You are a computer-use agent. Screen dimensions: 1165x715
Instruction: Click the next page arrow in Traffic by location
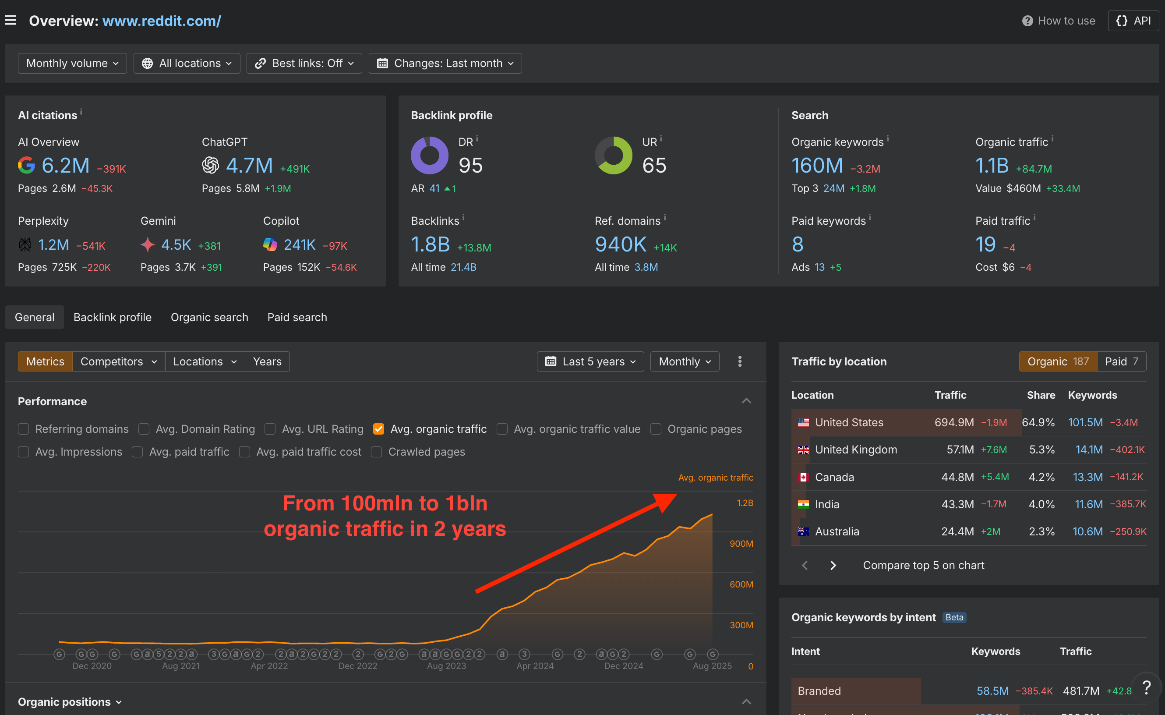833,565
